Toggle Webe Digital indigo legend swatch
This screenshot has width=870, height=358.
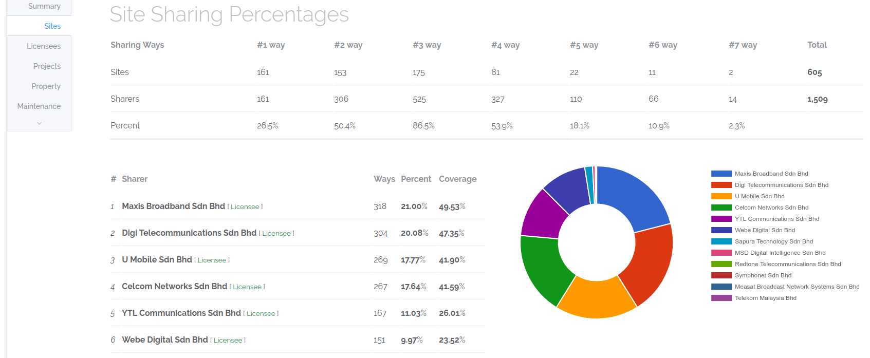(x=721, y=230)
